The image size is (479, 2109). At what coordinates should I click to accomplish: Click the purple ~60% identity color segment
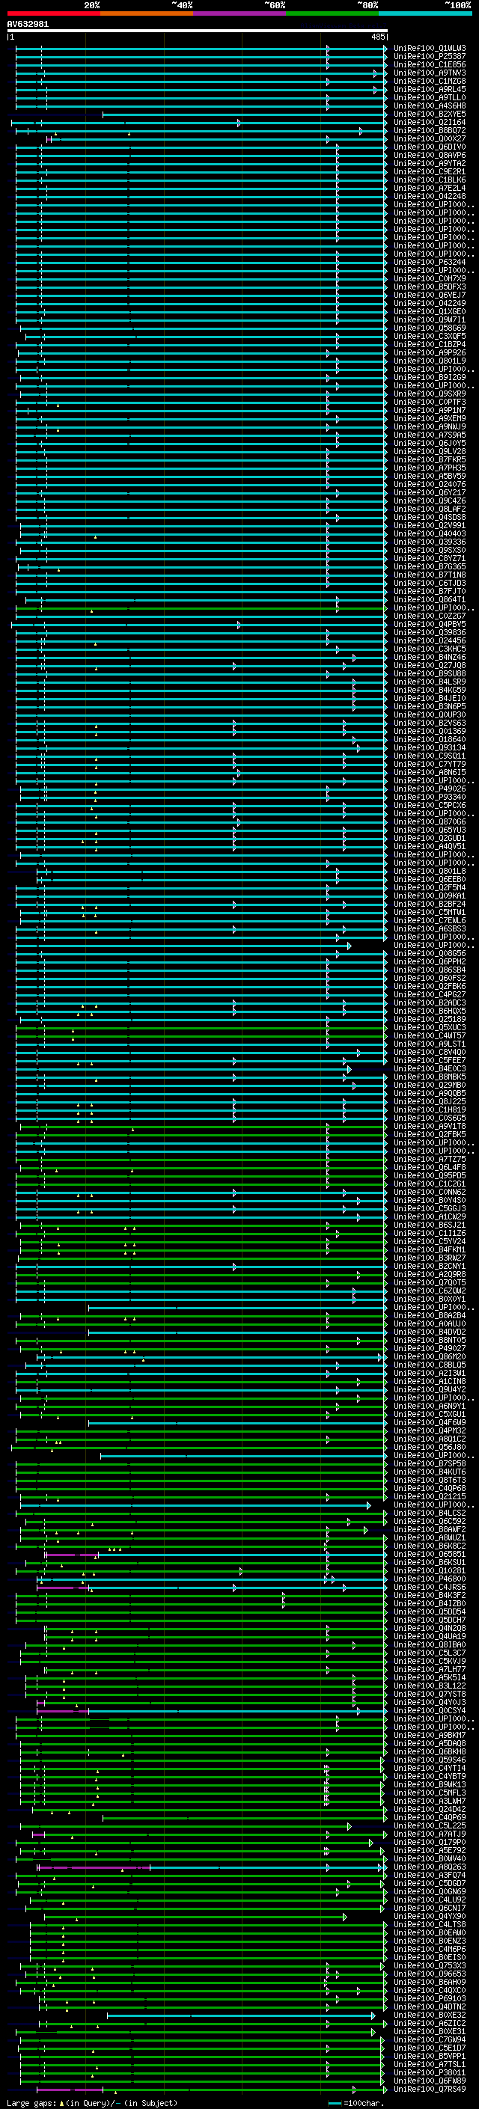click(x=240, y=13)
